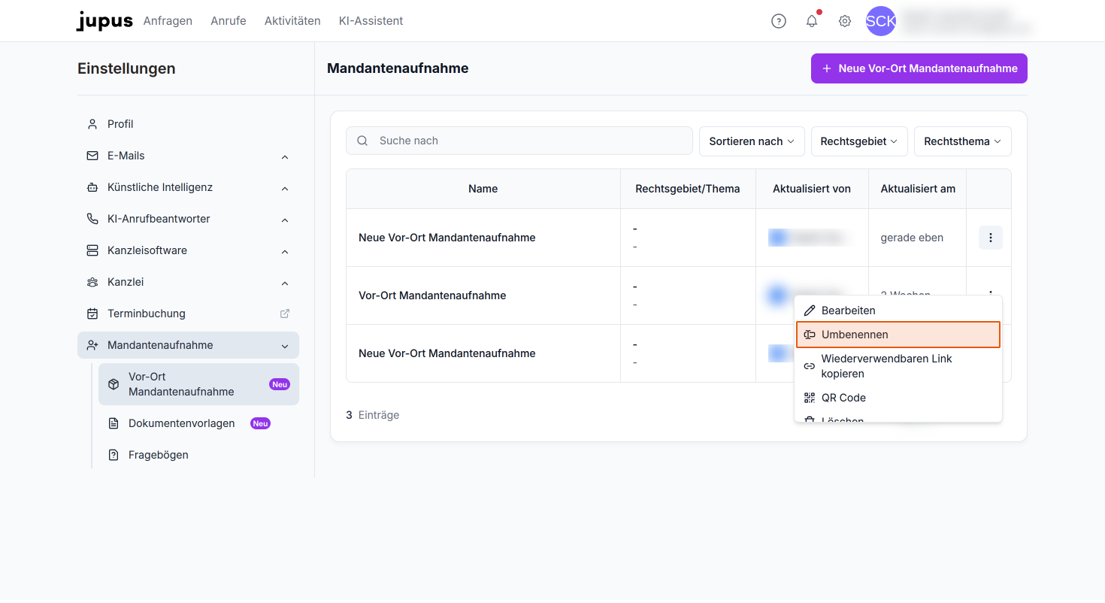Image resolution: width=1105 pixels, height=603 pixels.
Task: Choose Wiederverwendbaren Link kopieren
Action: (898, 366)
